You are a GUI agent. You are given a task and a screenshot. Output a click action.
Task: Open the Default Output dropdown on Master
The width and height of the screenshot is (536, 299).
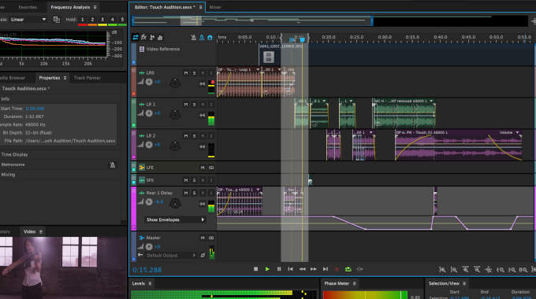194,255
